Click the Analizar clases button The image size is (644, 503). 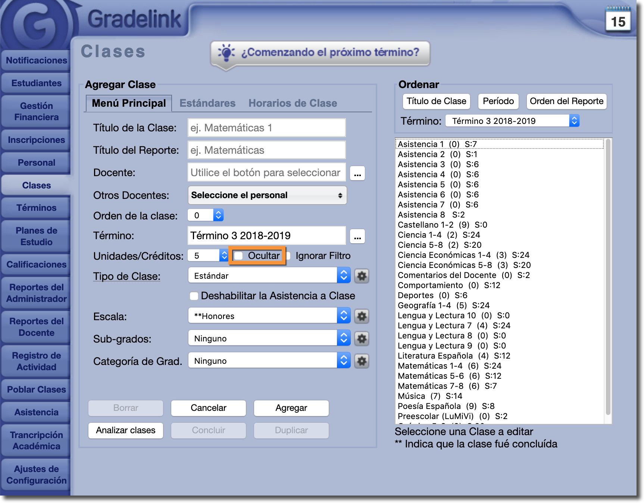tap(126, 430)
